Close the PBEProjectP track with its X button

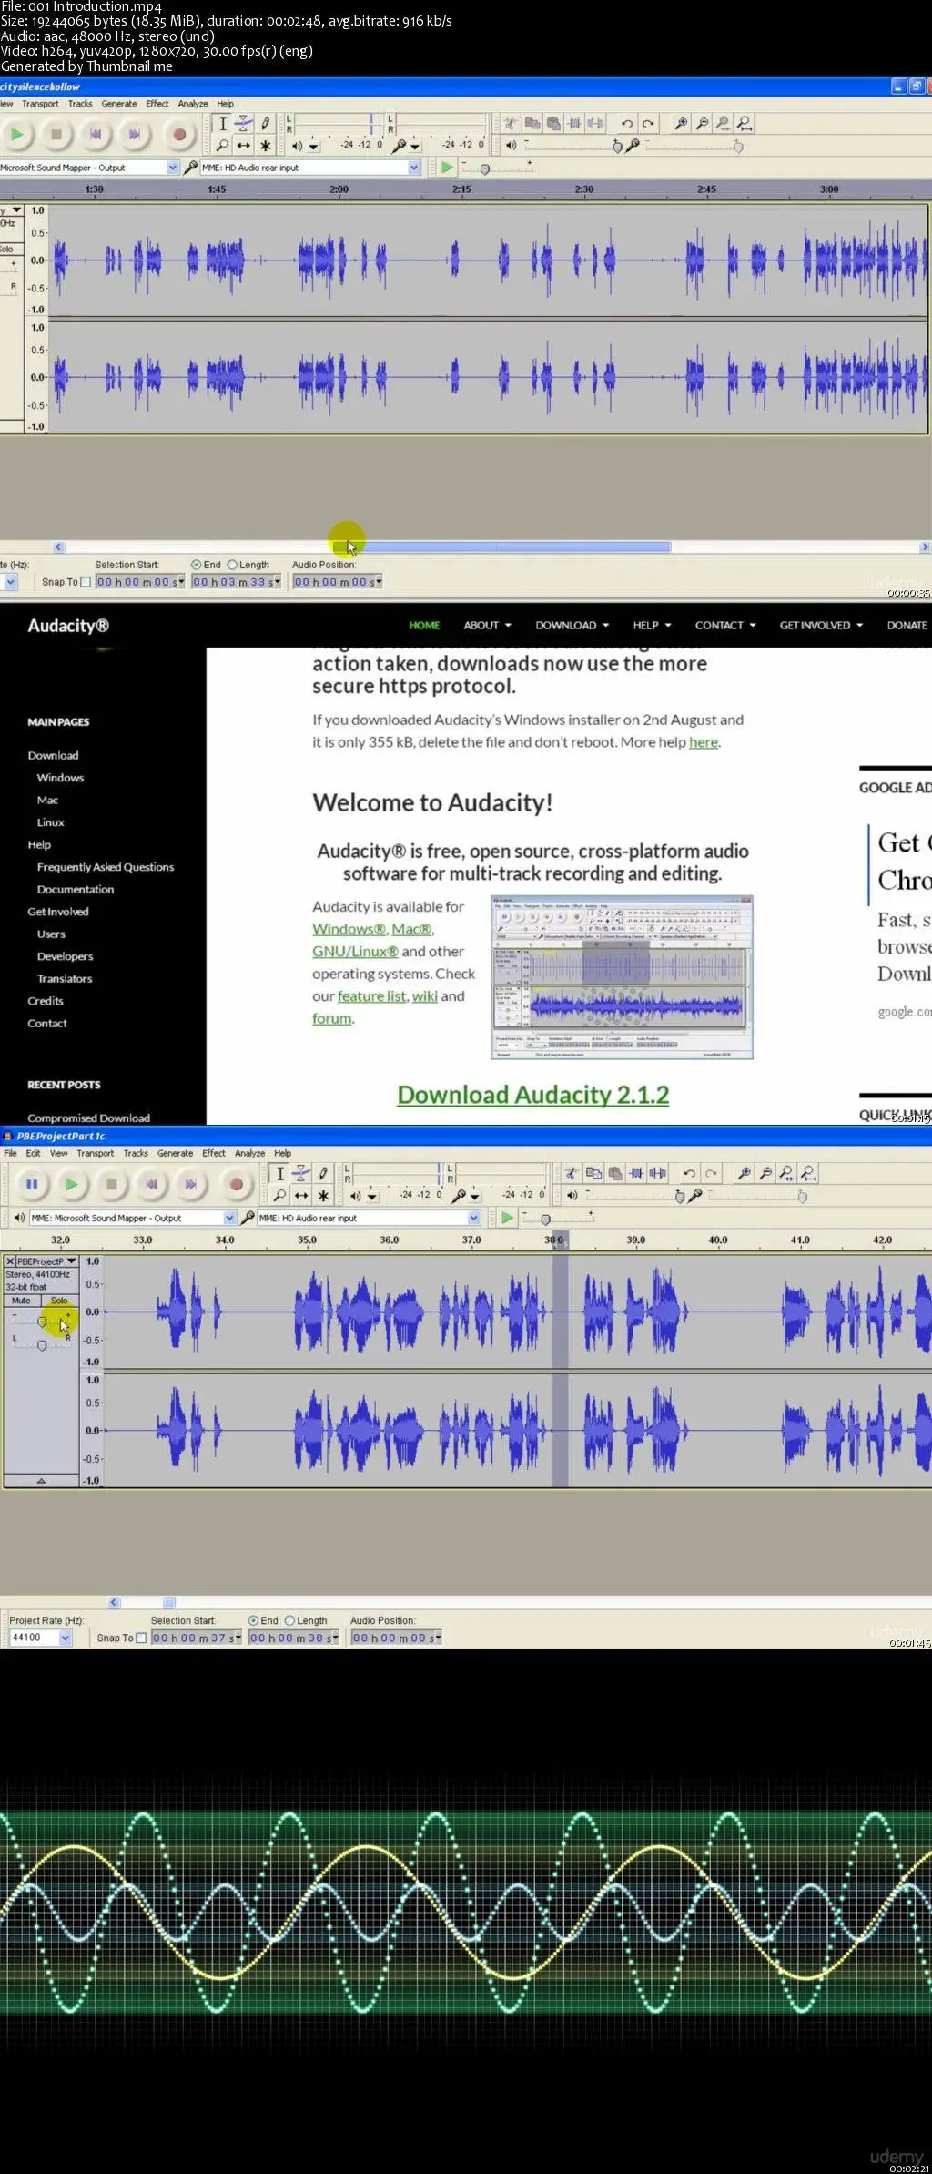coord(10,1261)
